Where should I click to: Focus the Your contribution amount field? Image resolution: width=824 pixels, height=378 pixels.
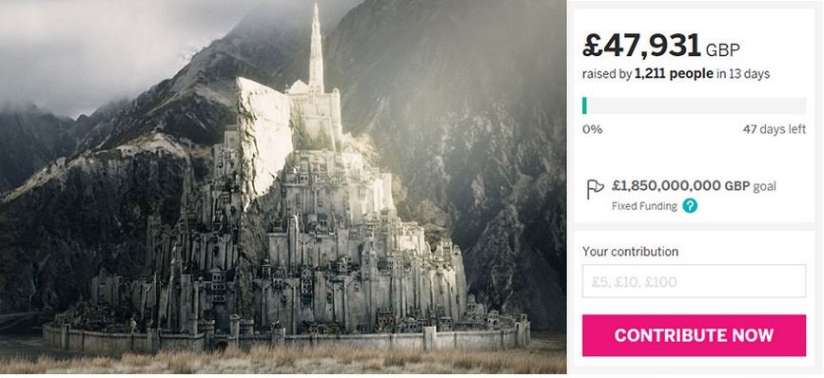(694, 281)
